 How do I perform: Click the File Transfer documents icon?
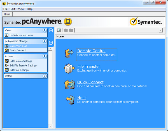pyautogui.click(x=69, y=68)
